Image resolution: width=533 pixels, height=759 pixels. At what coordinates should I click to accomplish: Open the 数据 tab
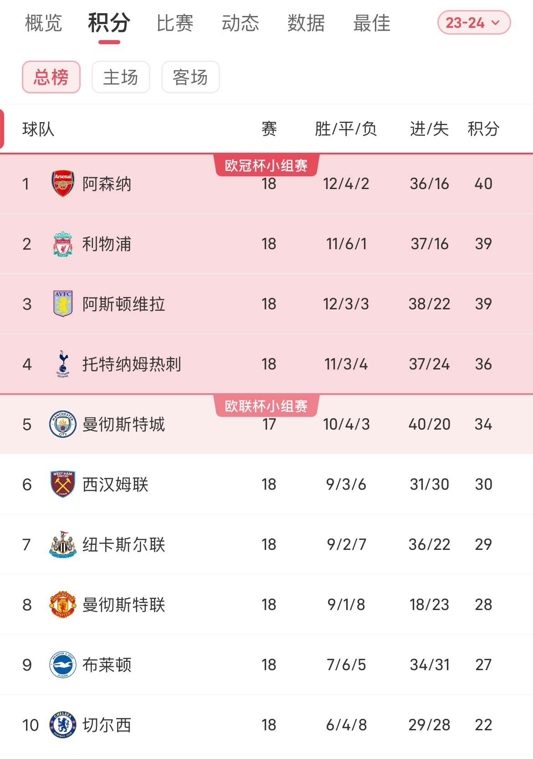click(x=306, y=23)
